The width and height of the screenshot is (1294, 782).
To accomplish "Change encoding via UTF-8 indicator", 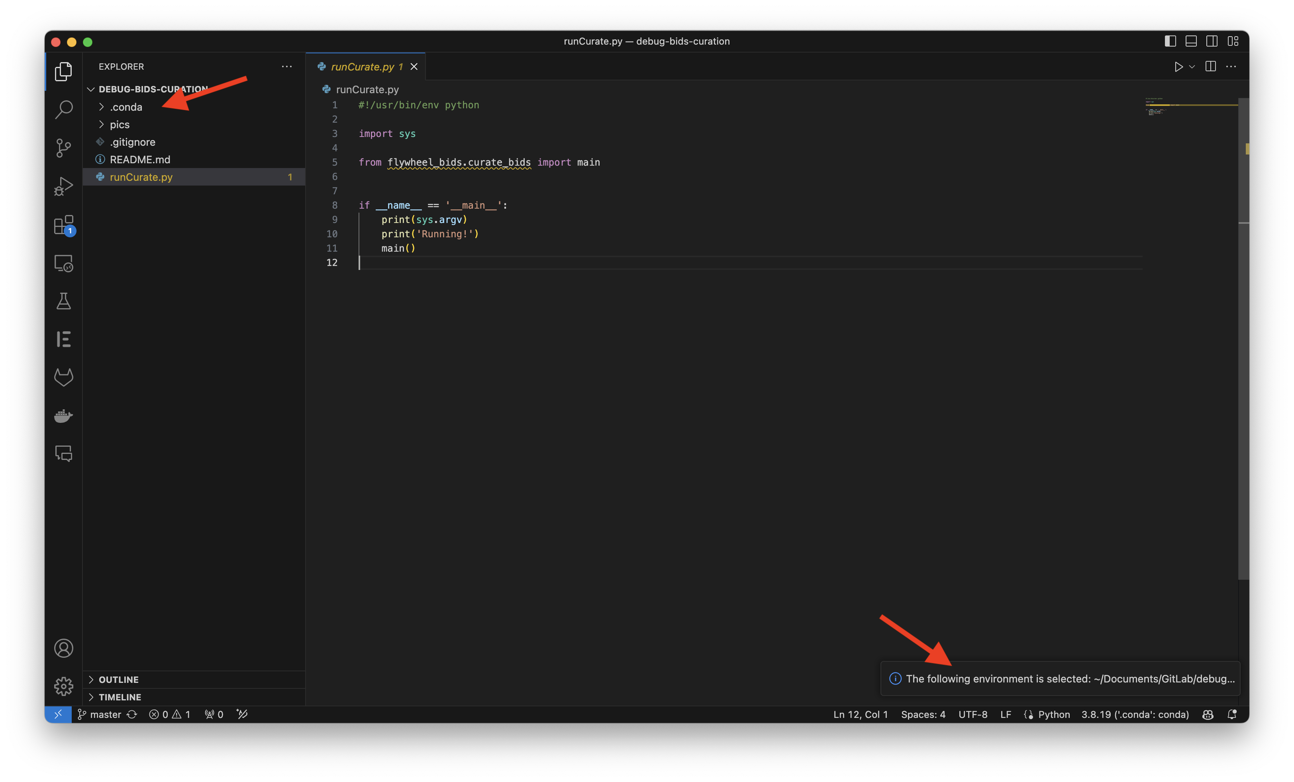I will click(972, 714).
